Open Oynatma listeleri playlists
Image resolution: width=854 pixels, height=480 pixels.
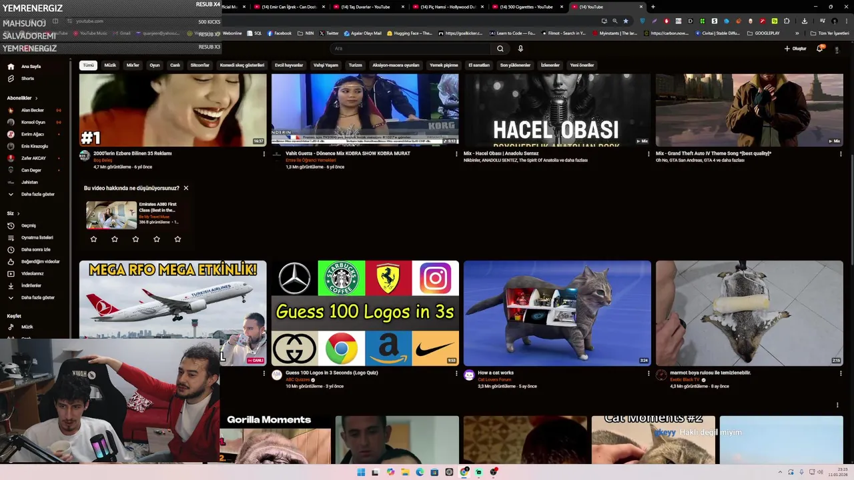37,237
